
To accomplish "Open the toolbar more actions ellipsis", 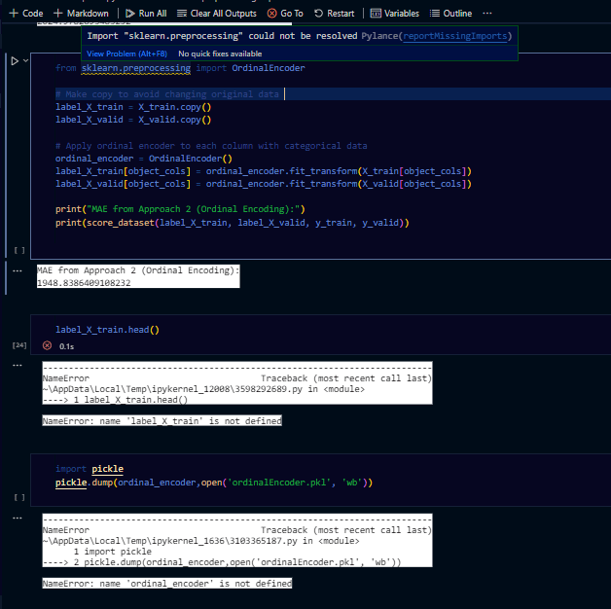I will point(487,14).
